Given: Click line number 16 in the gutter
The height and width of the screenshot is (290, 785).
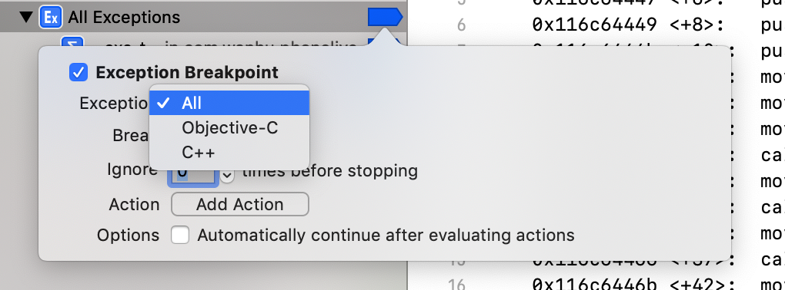Looking at the screenshot, I should [456, 285].
